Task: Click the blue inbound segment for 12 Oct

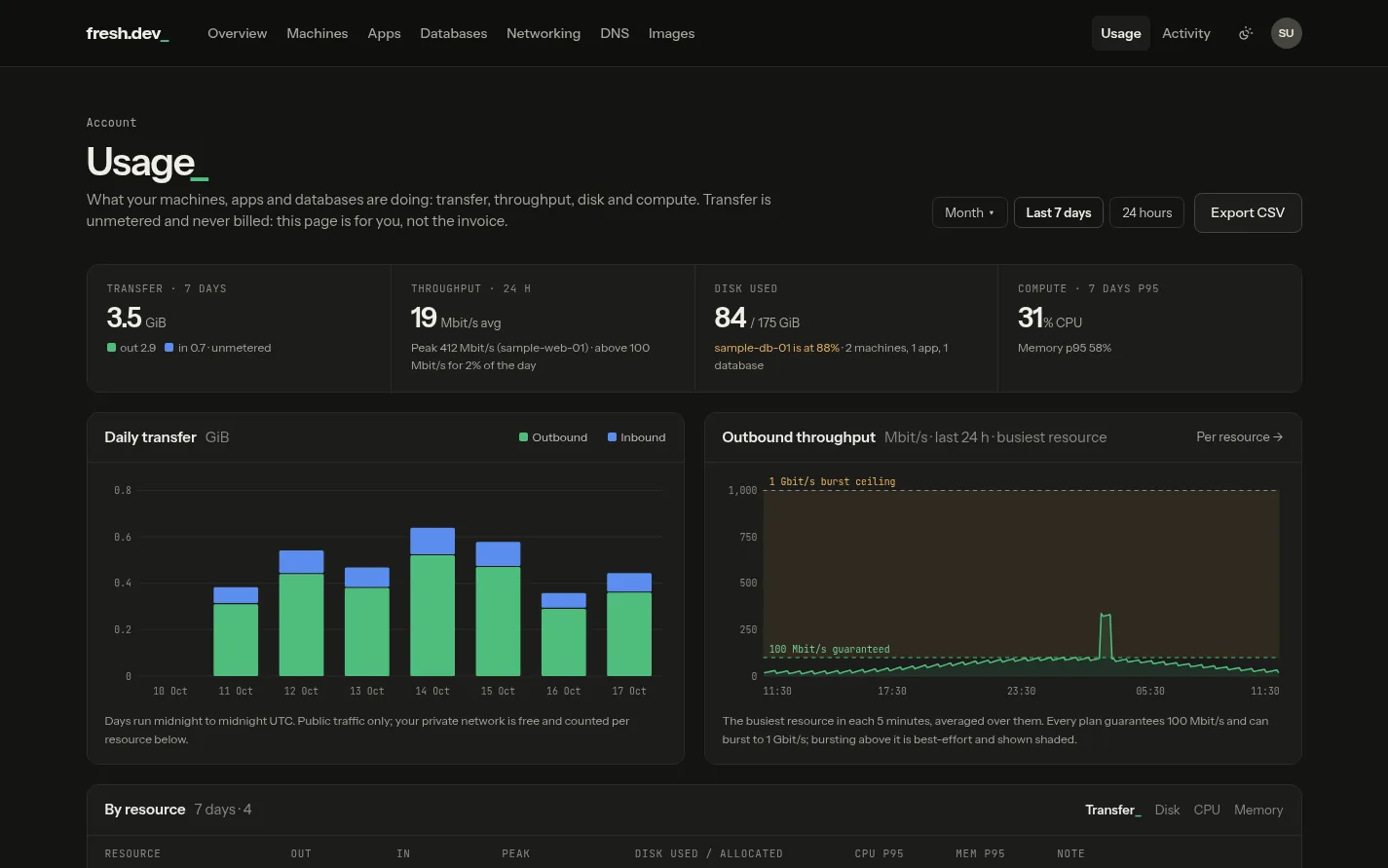Action: pyautogui.click(x=301, y=562)
